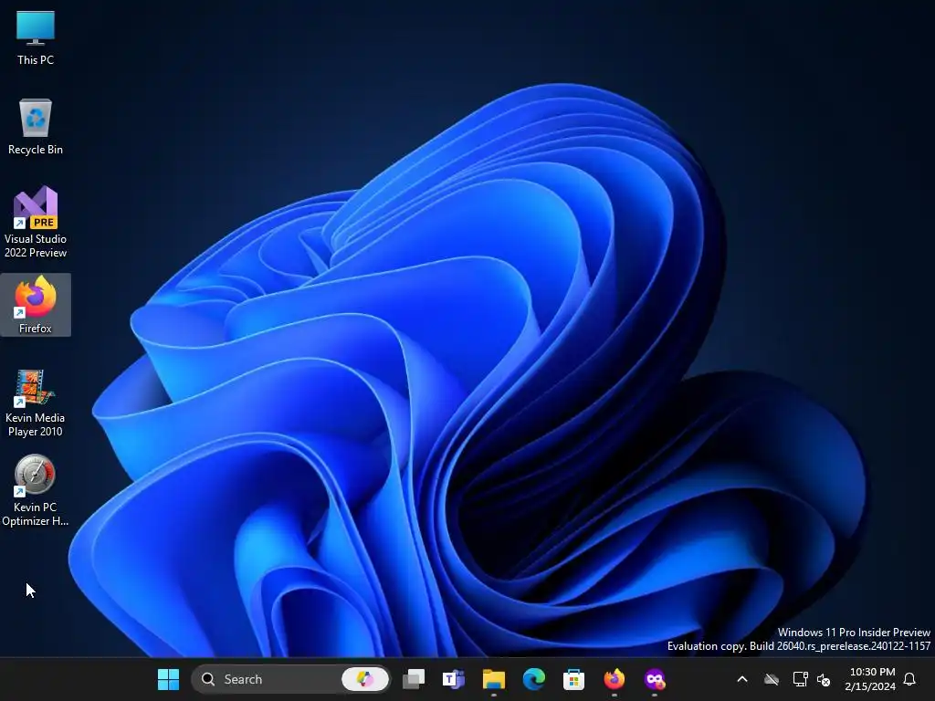Open File Explorer from the taskbar
935x701 pixels.
point(494,679)
